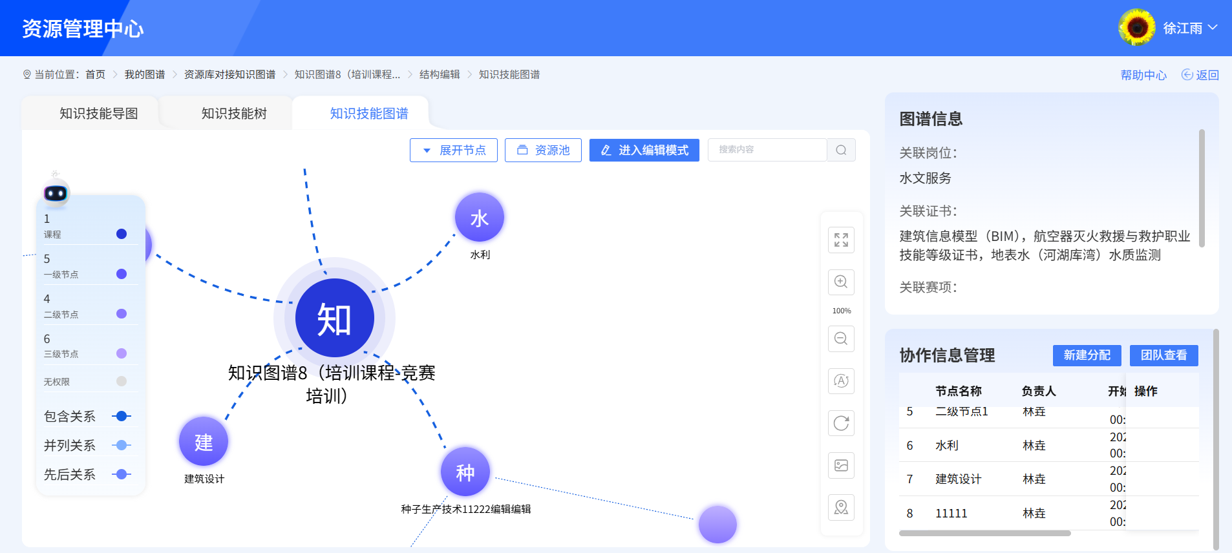Zoom out of the graph
The image size is (1232, 553).
click(x=841, y=339)
